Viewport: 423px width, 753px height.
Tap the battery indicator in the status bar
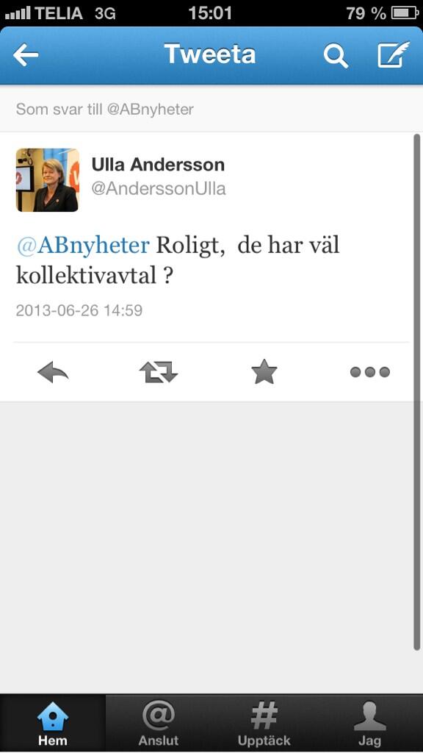pyautogui.click(x=405, y=13)
